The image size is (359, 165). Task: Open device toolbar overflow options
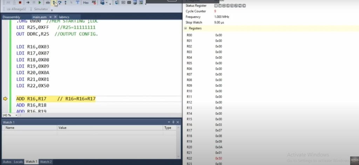pyautogui.click(x=52, y=10)
